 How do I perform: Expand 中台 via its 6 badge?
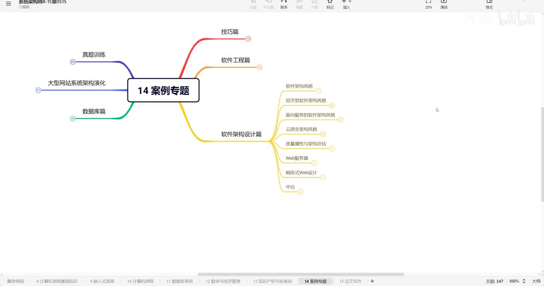point(300,192)
